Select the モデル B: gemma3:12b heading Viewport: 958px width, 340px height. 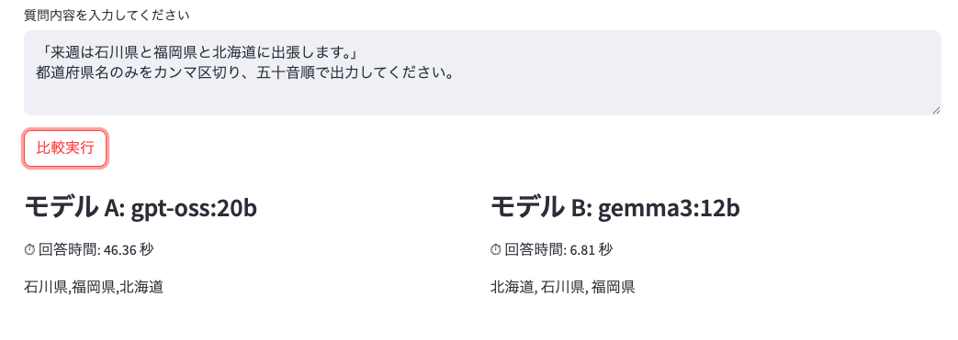tap(615, 208)
